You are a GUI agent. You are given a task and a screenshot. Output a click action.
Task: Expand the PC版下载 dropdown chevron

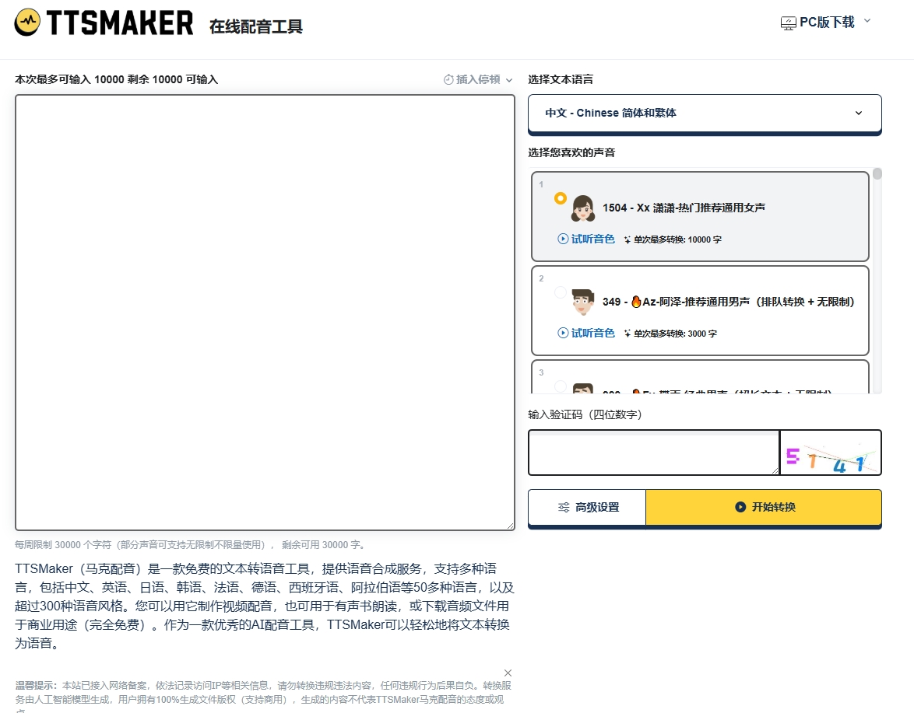[x=867, y=21]
